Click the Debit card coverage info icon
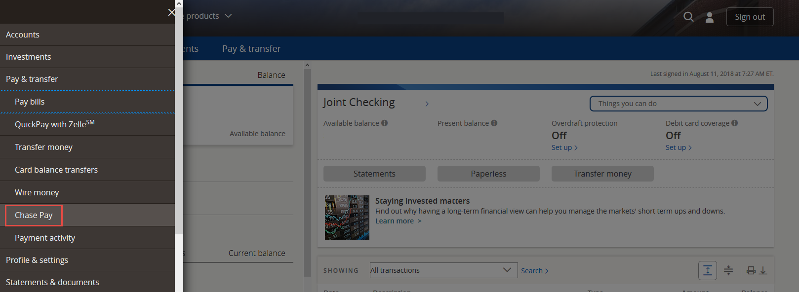 pyautogui.click(x=735, y=123)
